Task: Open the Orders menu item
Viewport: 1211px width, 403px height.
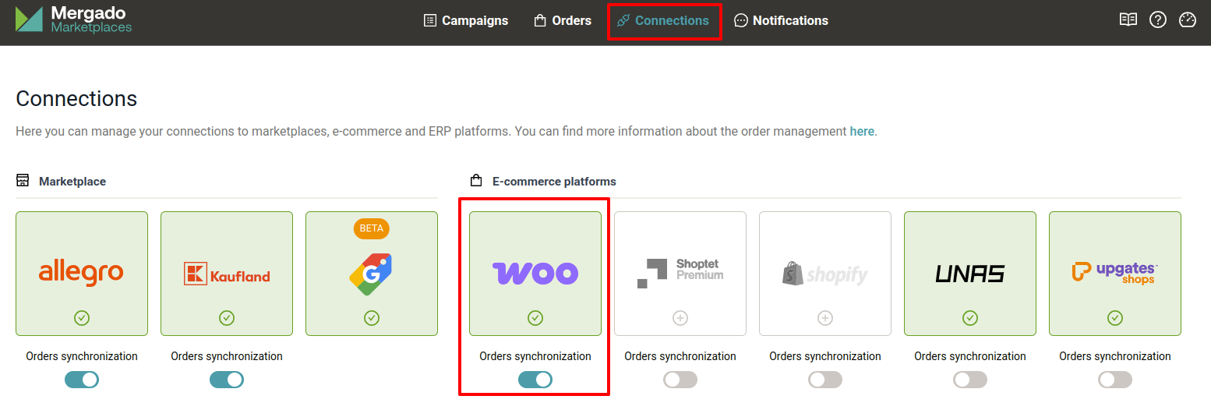Action: point(563,21)
